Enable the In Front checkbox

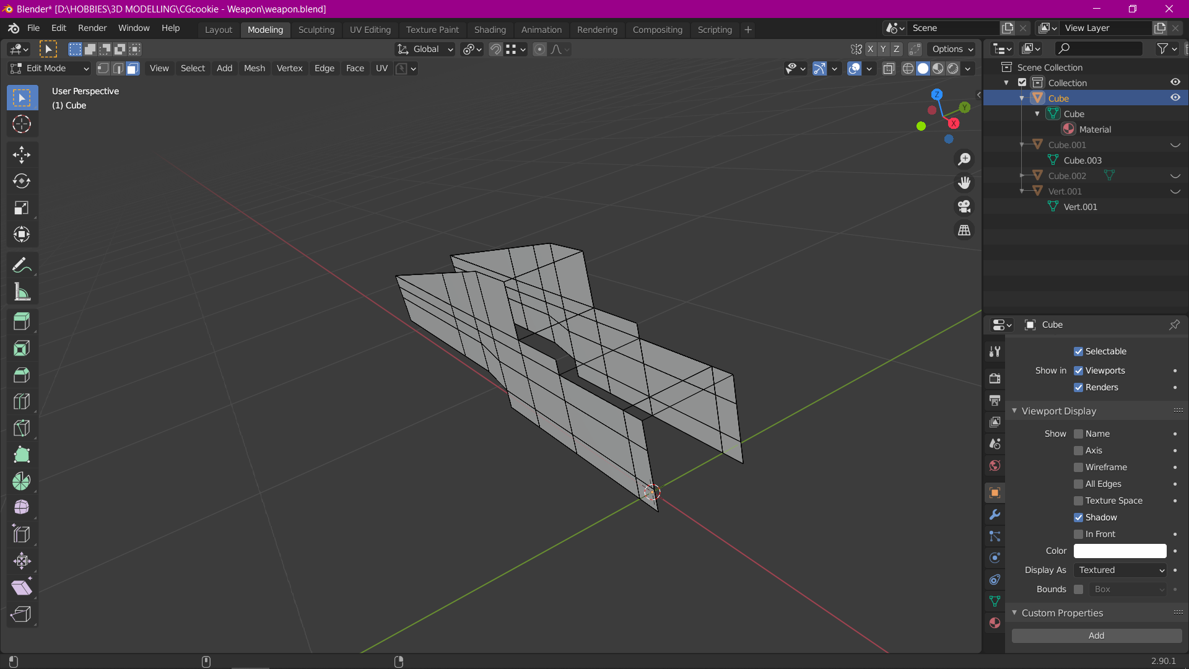pos(1078,535)
